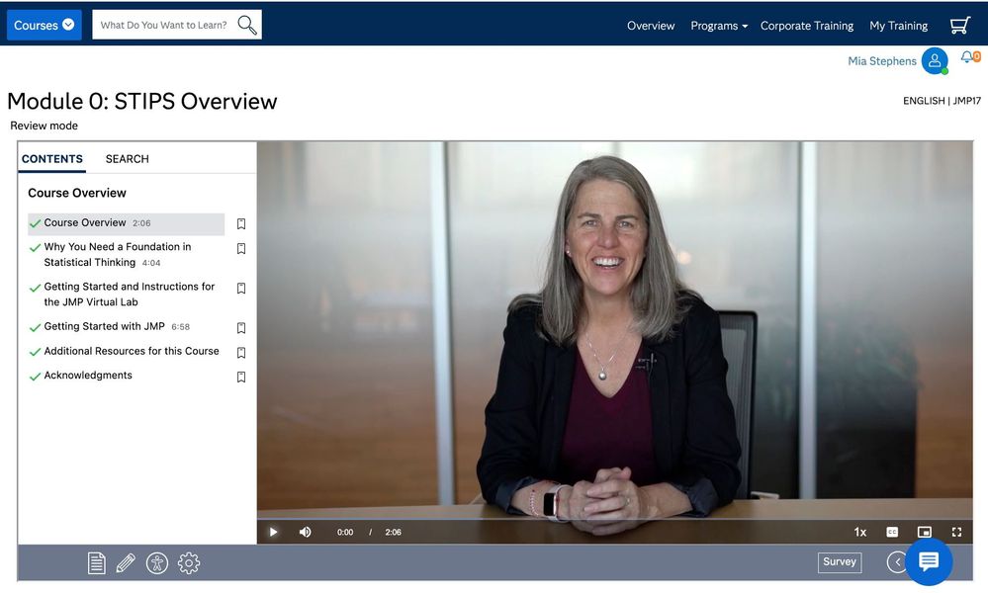Bookmark the Acknowledgments lesson
The height and width of the screenshot is (593, 988).
point(241,378)
